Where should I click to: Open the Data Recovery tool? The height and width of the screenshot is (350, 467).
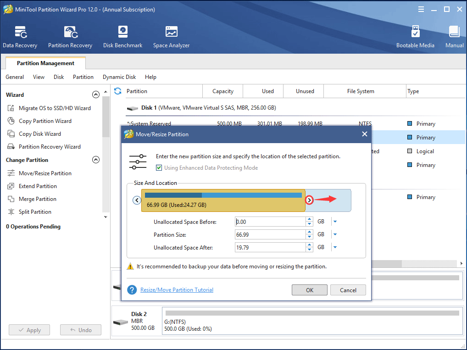click(x=20, y=36)
